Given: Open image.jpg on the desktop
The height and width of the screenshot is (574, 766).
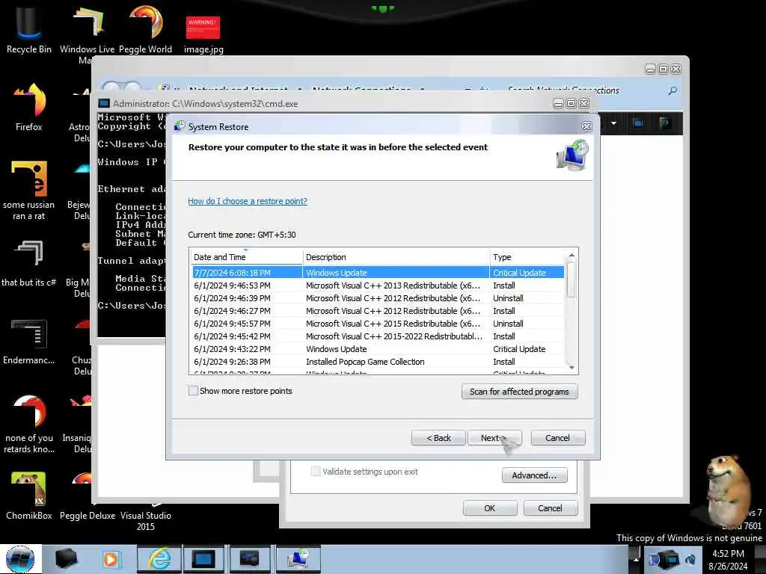Looking at the screenshot, I should click(203, 34).
